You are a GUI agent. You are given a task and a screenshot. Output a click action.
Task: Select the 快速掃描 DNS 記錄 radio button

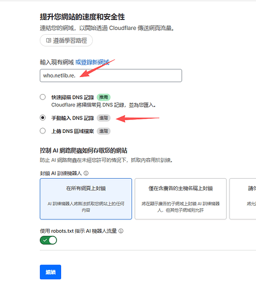tap(43, 97)
